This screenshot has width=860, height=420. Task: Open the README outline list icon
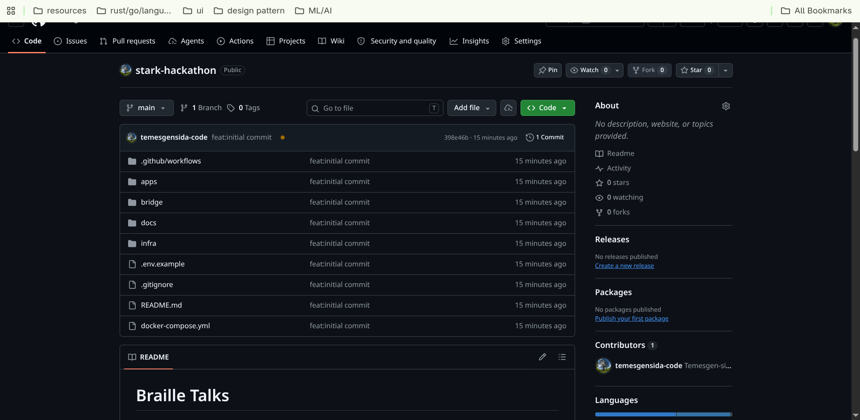(x=562, y=357)
